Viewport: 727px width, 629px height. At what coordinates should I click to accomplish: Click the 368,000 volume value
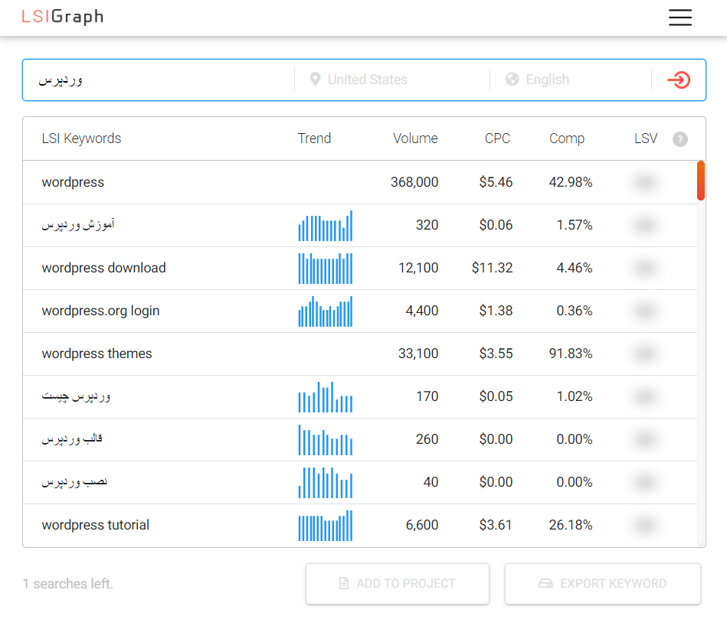click(414, 182)
